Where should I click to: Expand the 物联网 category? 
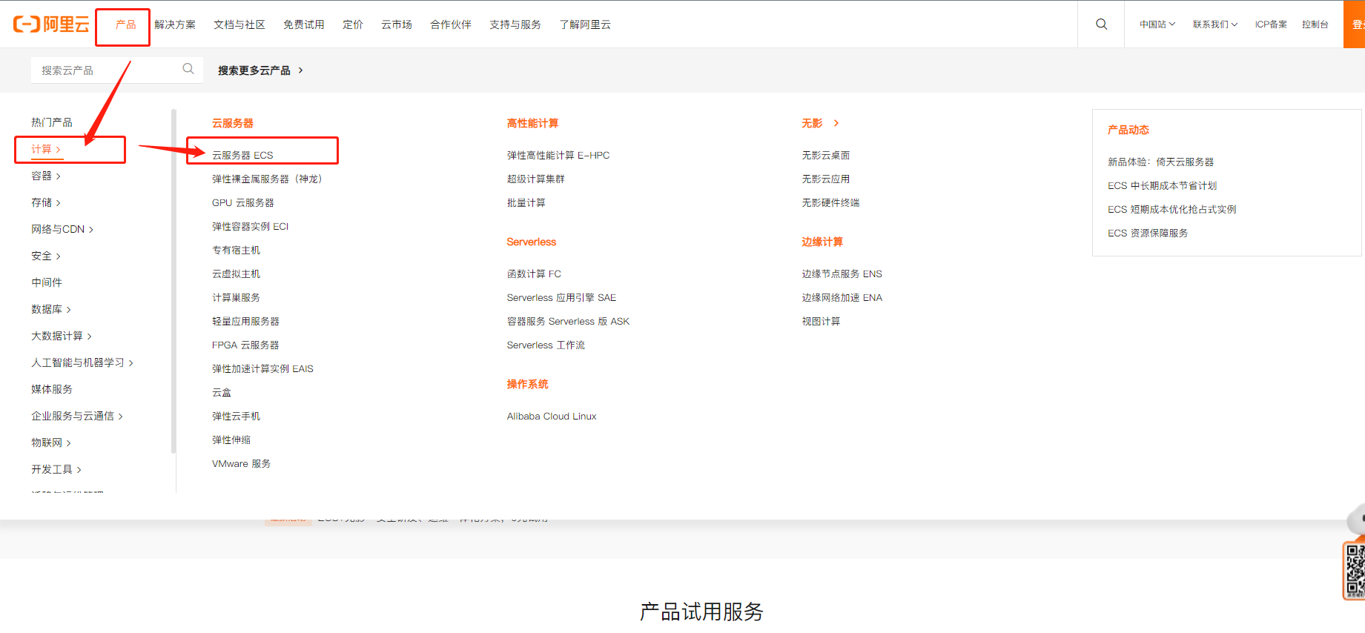point(51,443)
